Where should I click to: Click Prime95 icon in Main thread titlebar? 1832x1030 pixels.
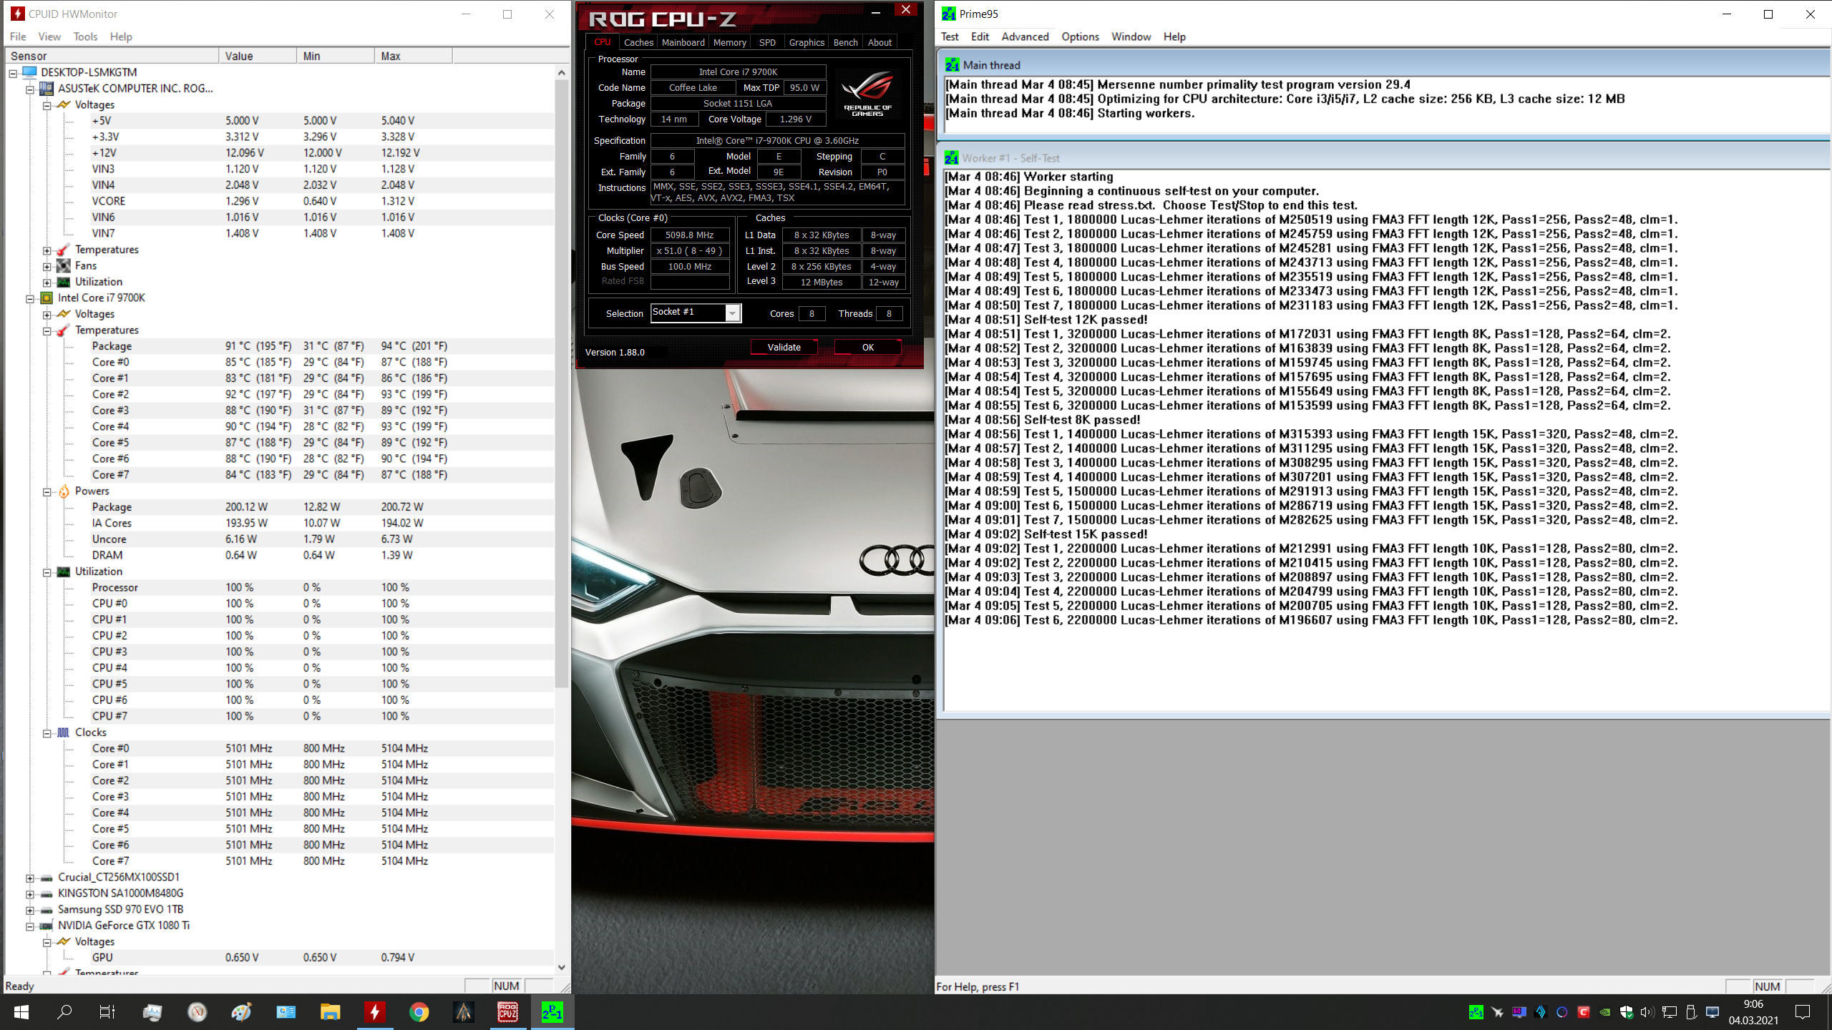tap(952, 65)
